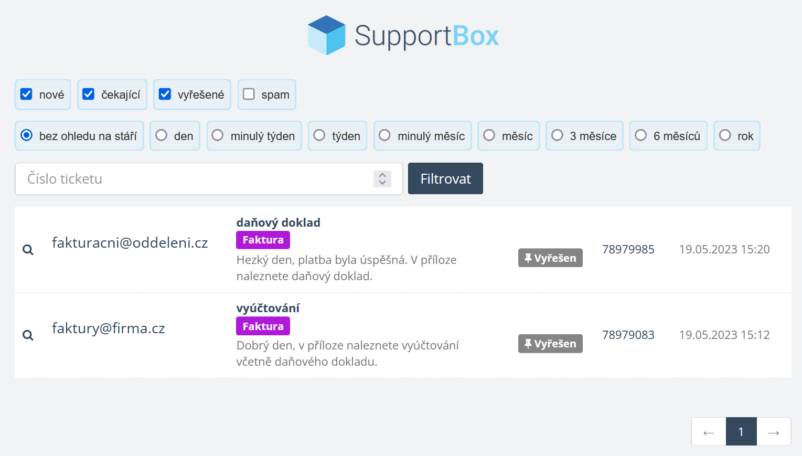The height and width of the screenshot is (456, 802).
Task: Click sender fakturacni@oddeleni.cz
Action: [x=130, y=242]
